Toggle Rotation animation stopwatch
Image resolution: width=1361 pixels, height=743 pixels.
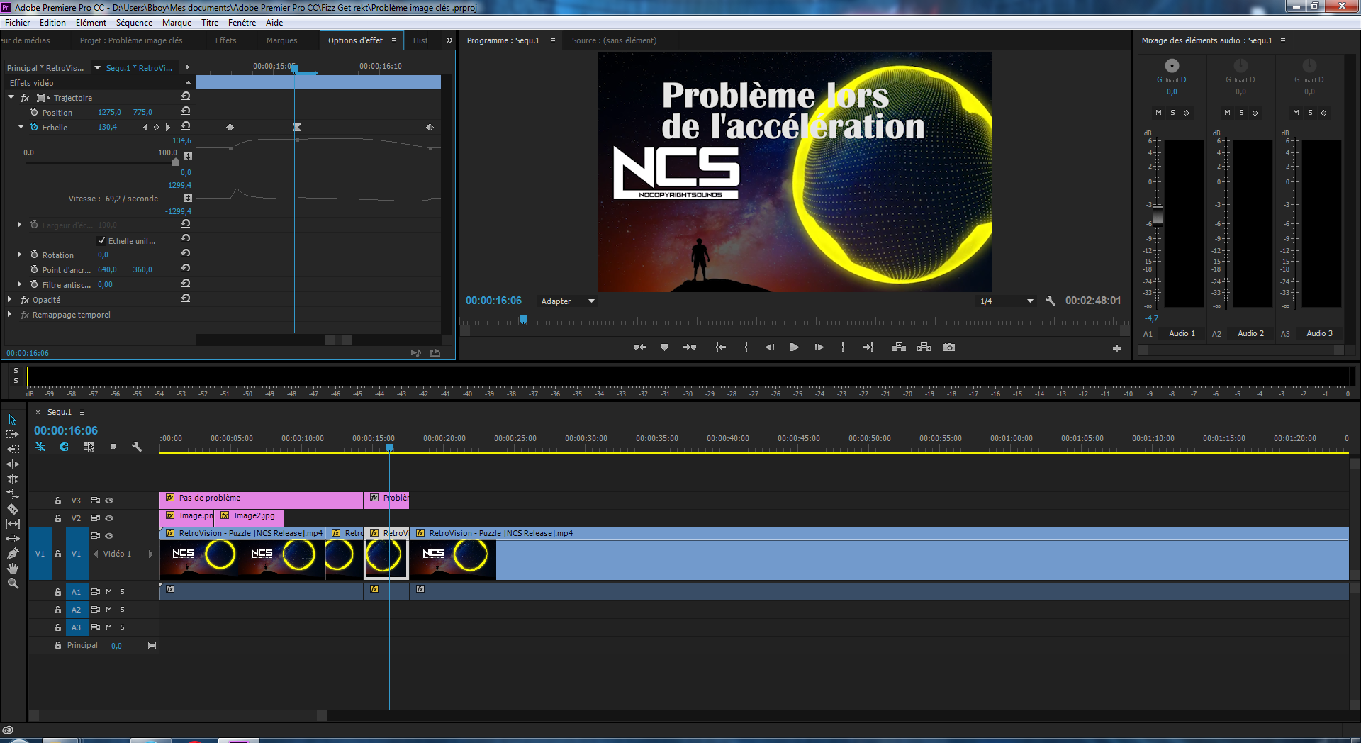34,255
